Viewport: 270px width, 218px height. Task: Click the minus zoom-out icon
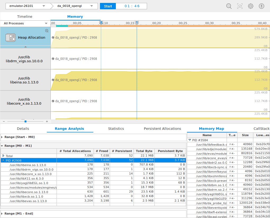click(4, 121)
